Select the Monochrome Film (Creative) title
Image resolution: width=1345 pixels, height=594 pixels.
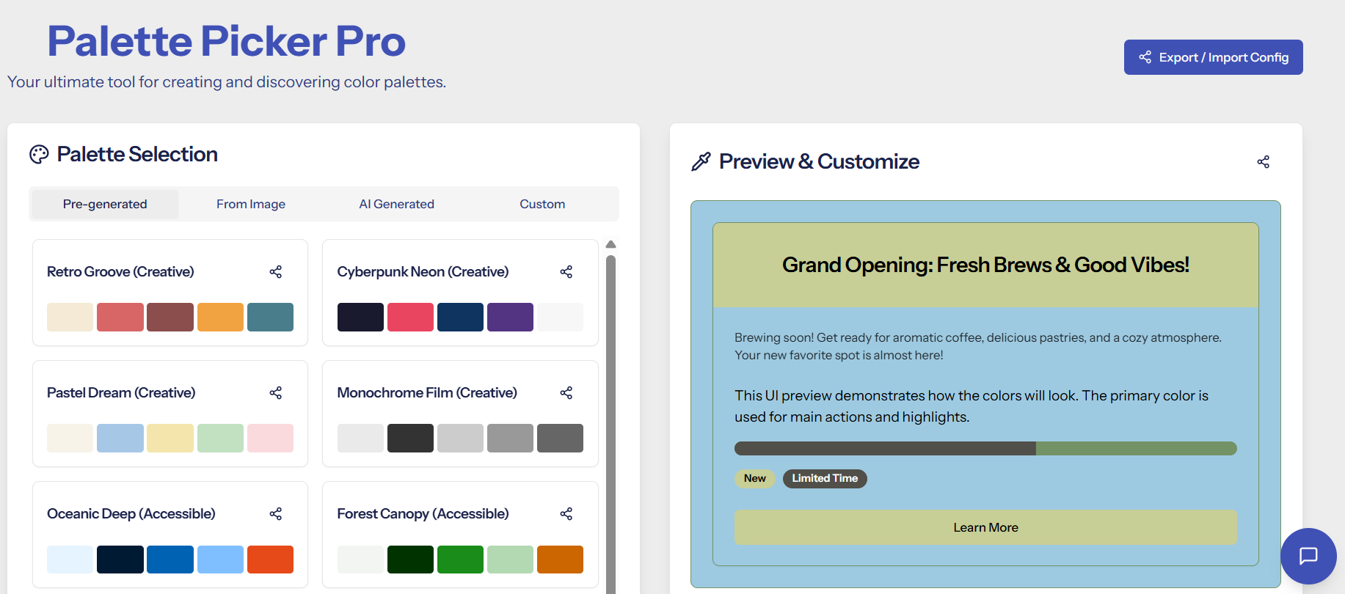427,393
